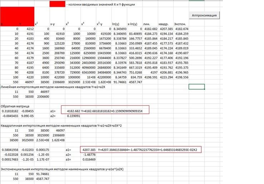Select the formula cell Y=4182.68181818182+0.159090909090935X

pos(112,111)
